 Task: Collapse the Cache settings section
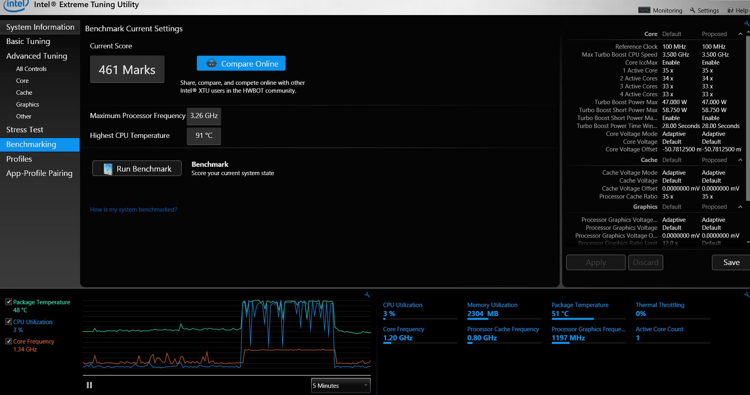coord(740,160)
